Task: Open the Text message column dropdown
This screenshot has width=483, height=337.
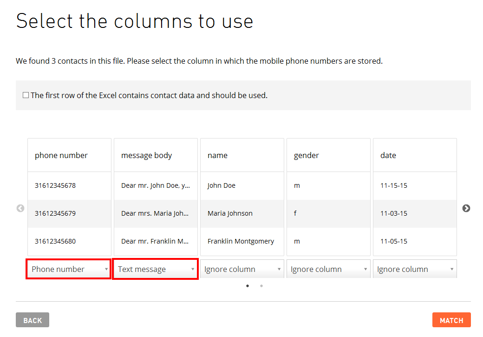Action: click(155, 269)
